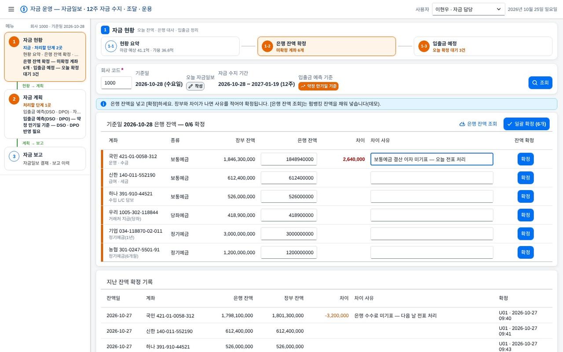
Task: Click the 은행 잔액 조회 link
Action: click(x=478, y=124)
